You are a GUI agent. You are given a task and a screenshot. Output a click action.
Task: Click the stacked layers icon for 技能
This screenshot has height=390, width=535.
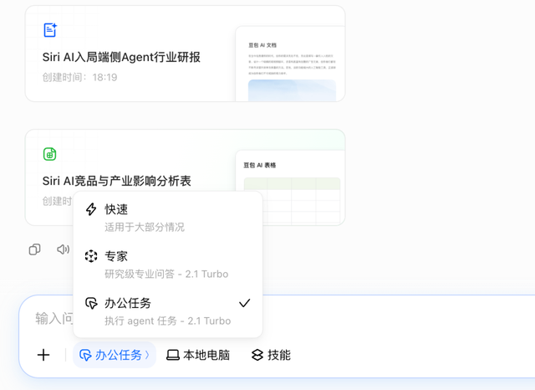pos(257,355)
